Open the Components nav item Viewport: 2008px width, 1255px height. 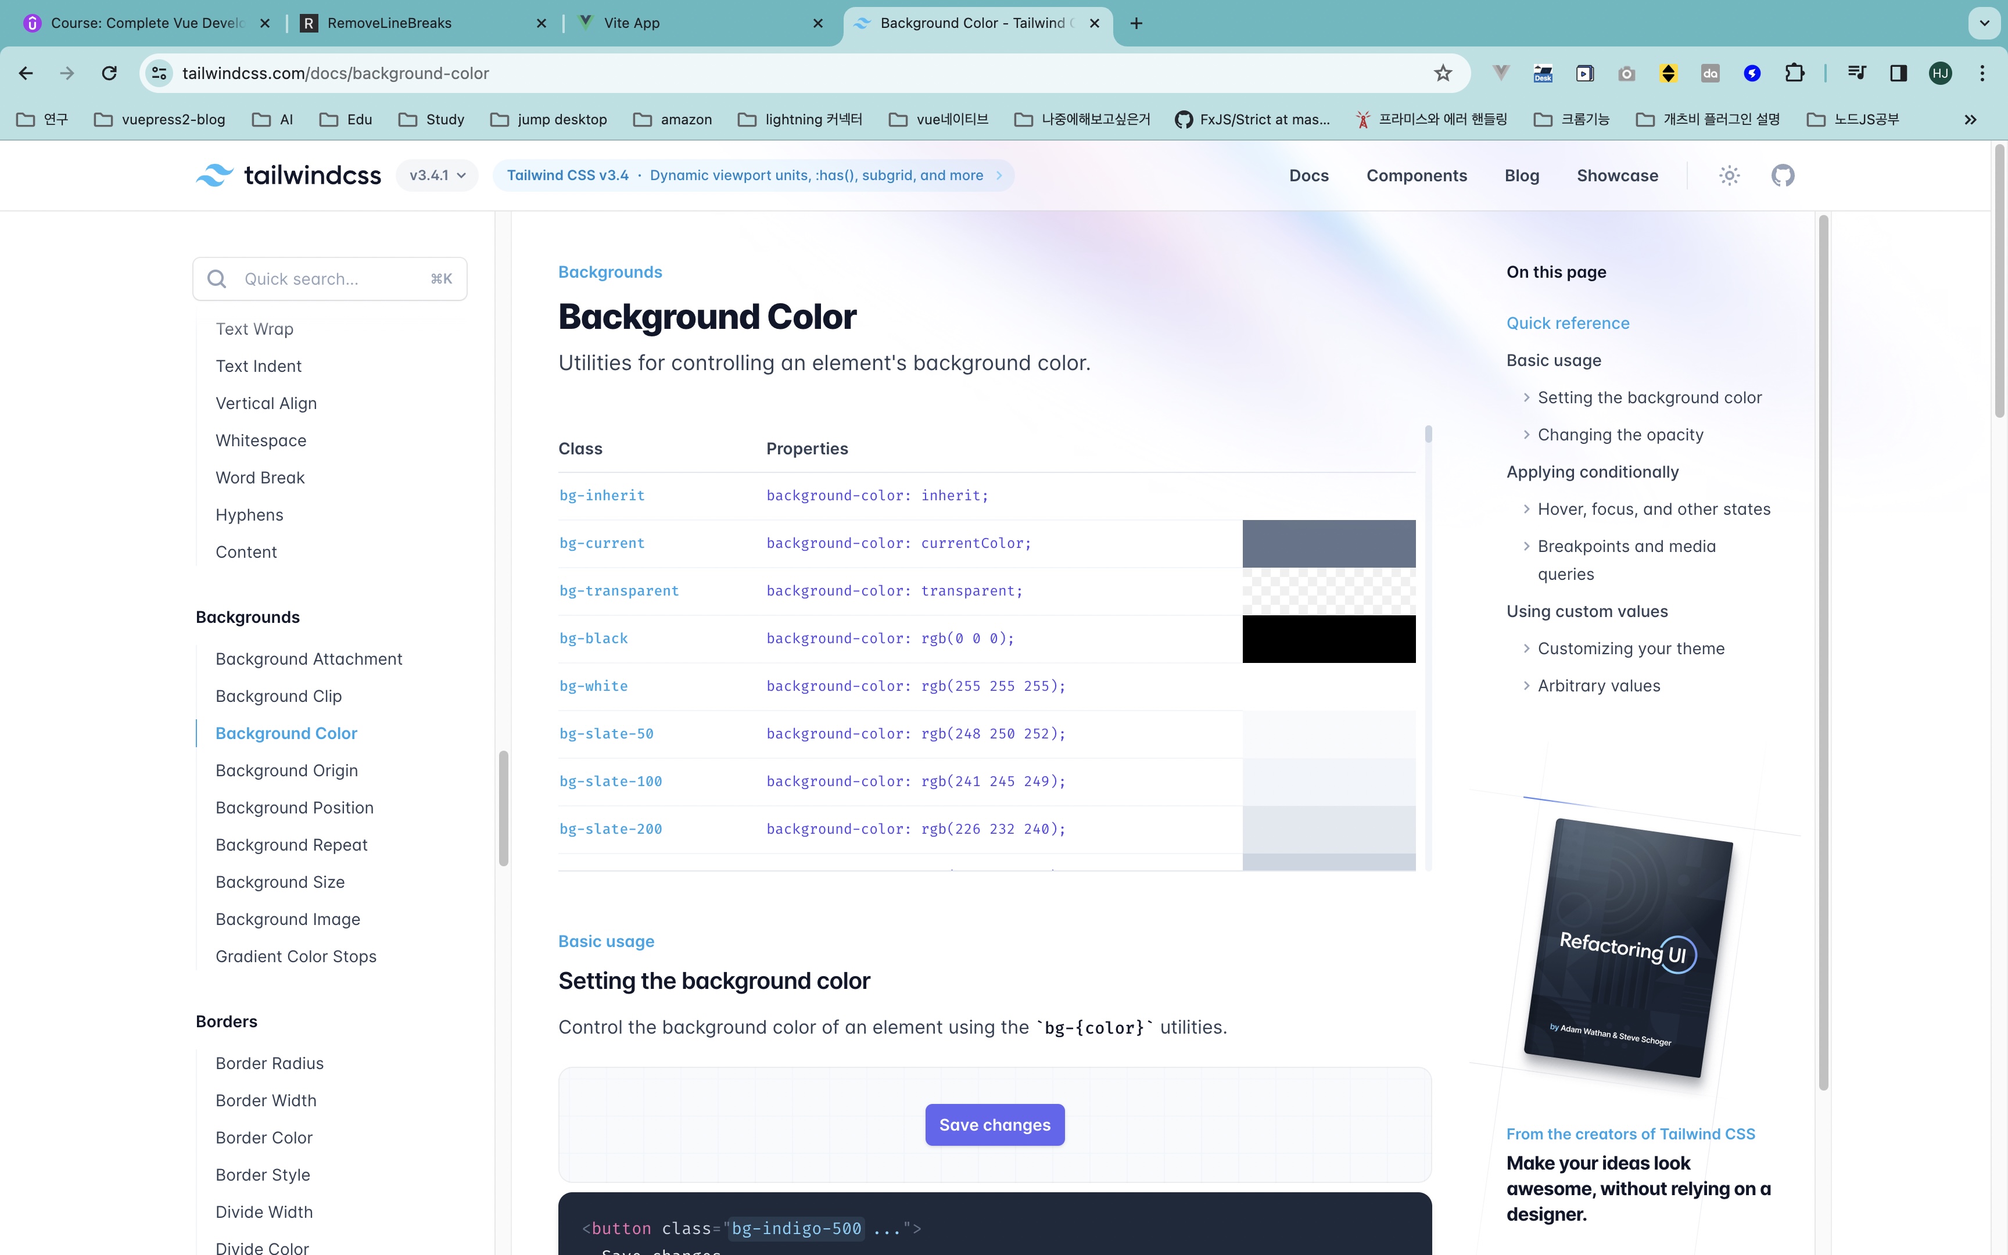pyautogui.click(x=1417, y=175)
